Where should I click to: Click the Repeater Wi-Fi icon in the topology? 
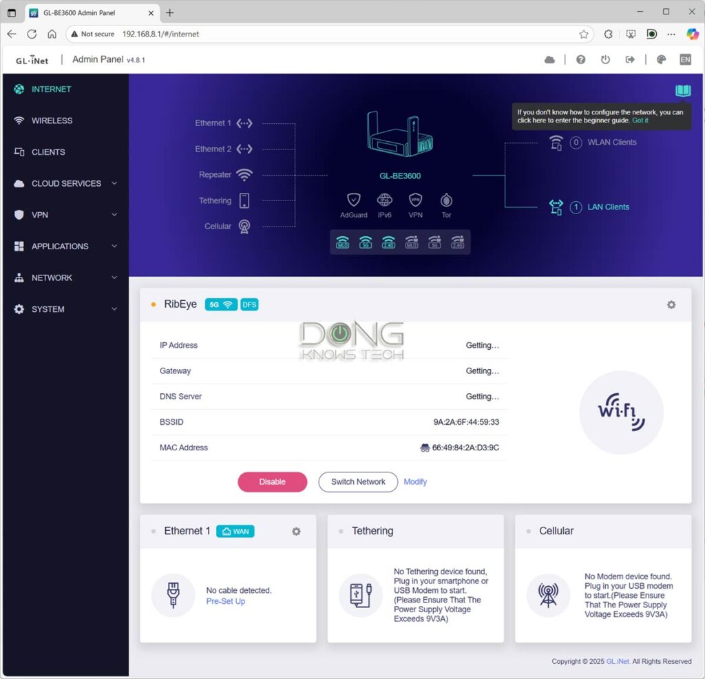244,174
